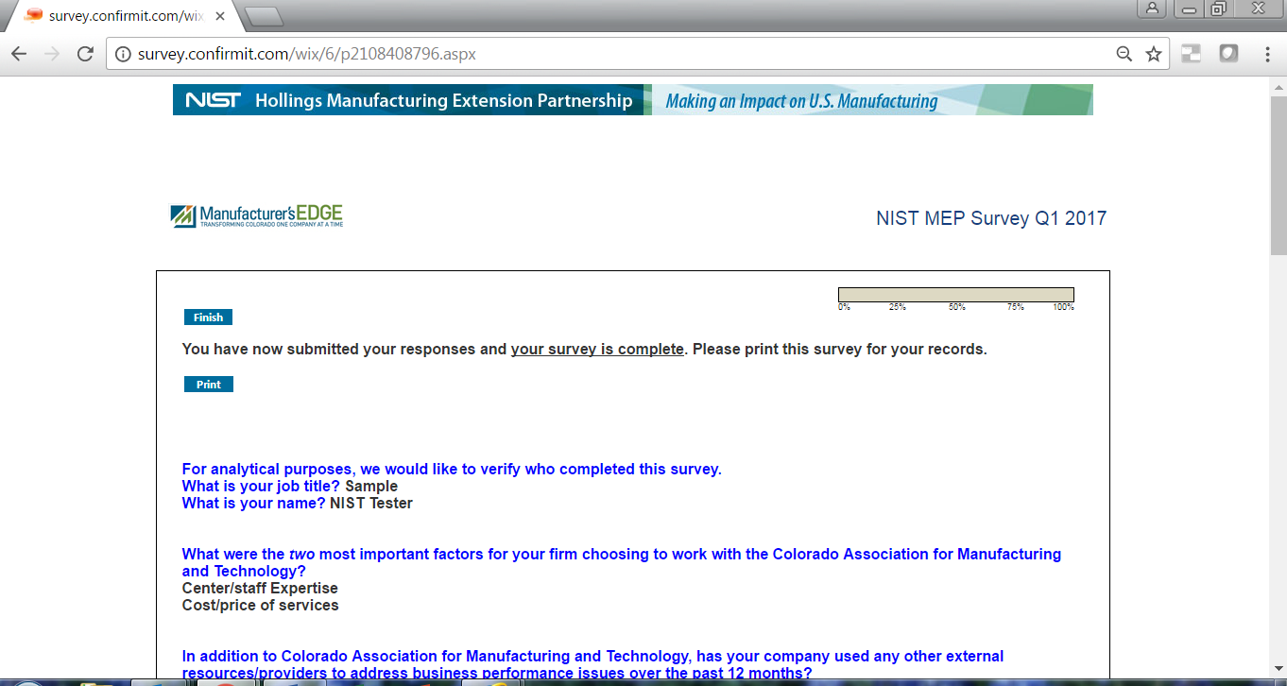
Task: Click the Print button
Action: tap(208, 385)
